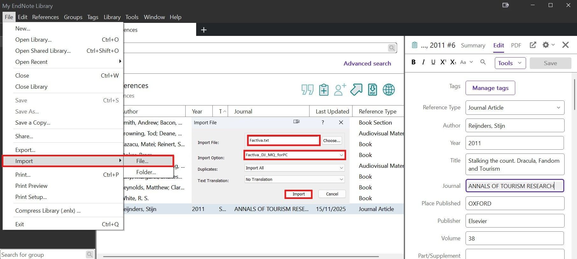Expand the Reference Type dropdown
577x259 pixels.
tap(515, 108)
